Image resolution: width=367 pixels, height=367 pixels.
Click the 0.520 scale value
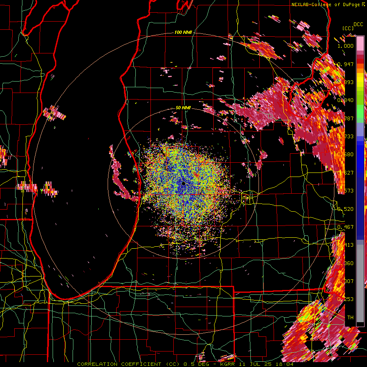345,209
